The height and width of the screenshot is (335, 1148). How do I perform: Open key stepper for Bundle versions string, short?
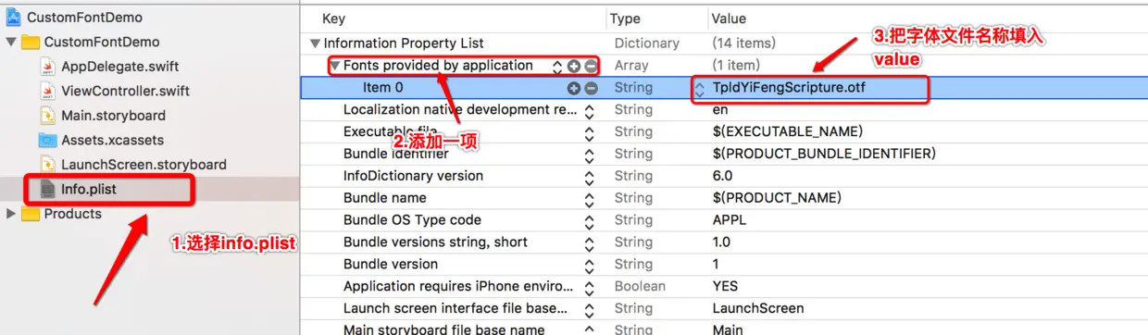pyautogui.click(x=589, y=243)
